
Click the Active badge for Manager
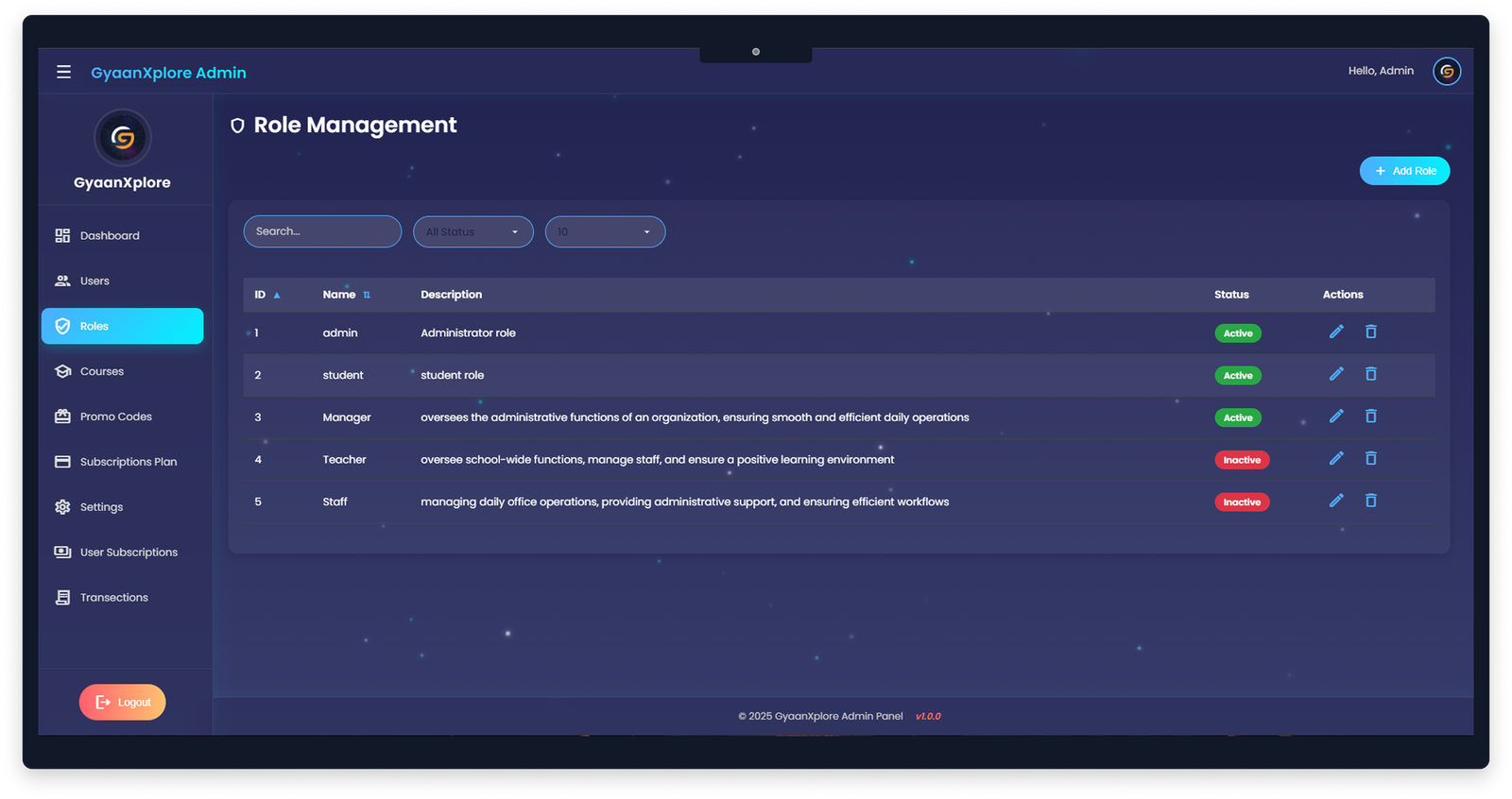click(1237, 417)
